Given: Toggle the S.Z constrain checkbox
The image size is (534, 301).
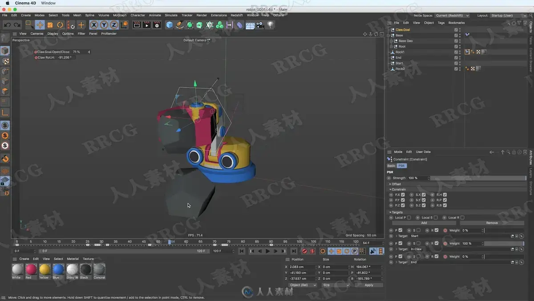Looking at the screenshot, I should coord(424,205).
